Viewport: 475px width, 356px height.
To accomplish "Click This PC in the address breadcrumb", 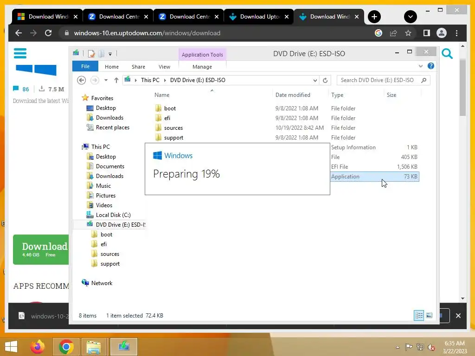I will click(x=150, y=80).
